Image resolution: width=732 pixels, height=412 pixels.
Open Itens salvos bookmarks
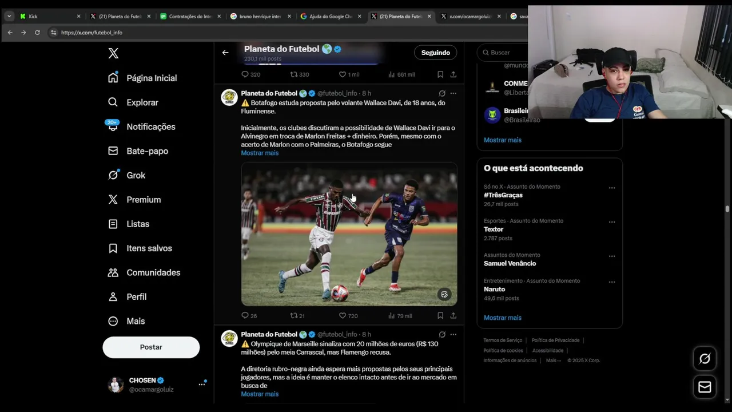point(141,248)
